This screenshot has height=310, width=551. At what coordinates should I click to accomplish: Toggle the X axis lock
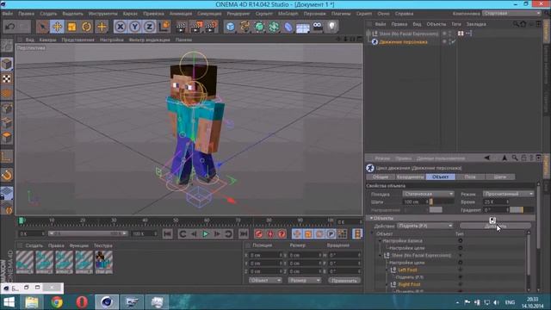tap(121, 27)
